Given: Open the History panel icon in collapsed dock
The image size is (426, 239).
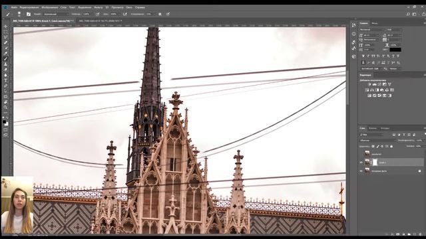Looking at the screenshot, I should (x=353, y=25).
